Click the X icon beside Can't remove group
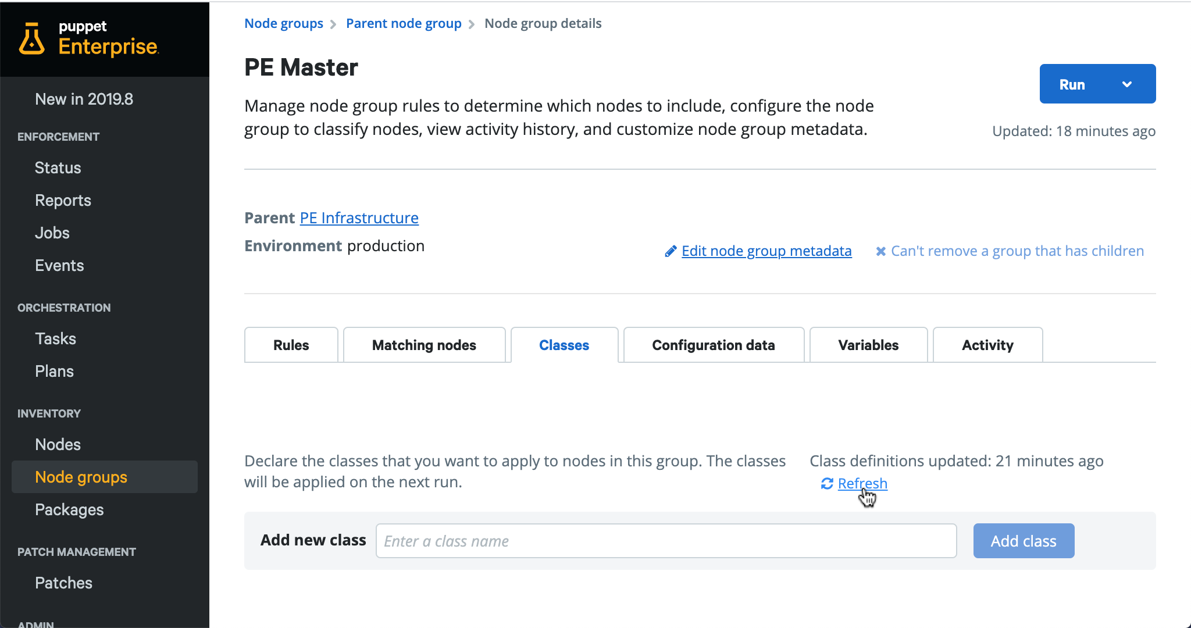Screen dimensions: 1191x628 click(881, 251)
